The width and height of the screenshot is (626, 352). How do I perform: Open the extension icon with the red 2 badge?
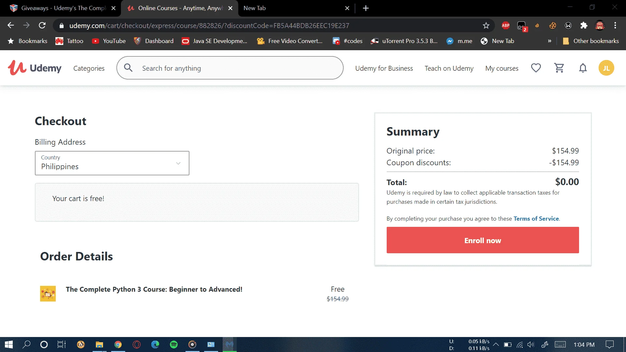tap(522, 26)
